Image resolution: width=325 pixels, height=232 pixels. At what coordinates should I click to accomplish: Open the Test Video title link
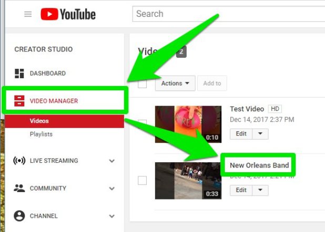click(247, 109)
